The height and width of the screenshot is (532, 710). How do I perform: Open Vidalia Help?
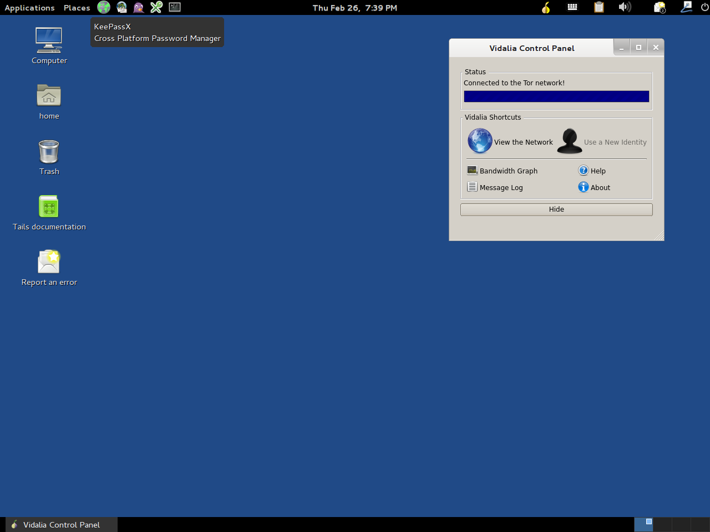click(x=592, y=171)
